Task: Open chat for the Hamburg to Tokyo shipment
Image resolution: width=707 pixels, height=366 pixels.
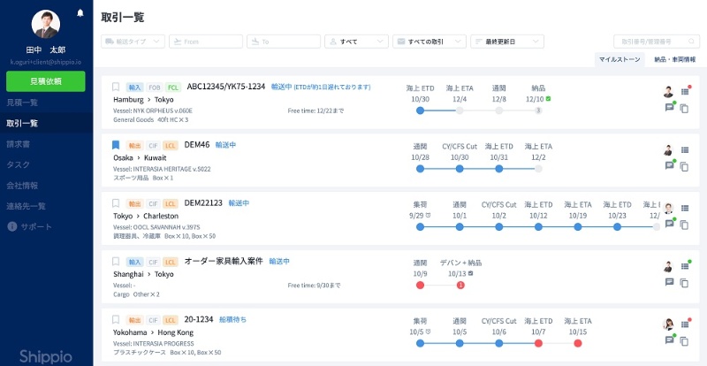Action: click(x=669, y=108)
